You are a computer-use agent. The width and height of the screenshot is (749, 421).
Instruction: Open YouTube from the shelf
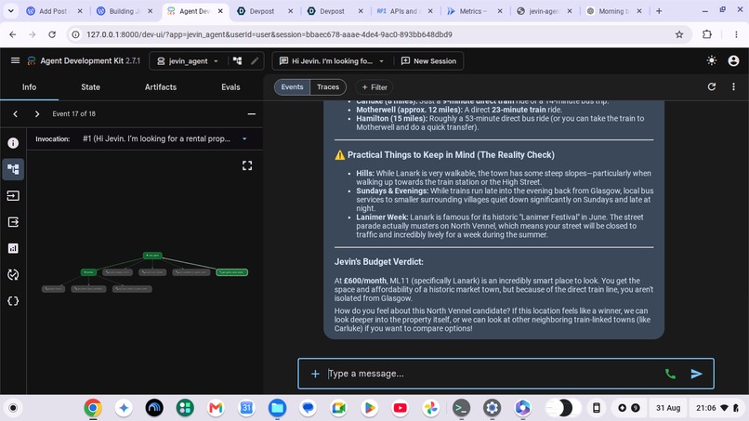[400, 408]
